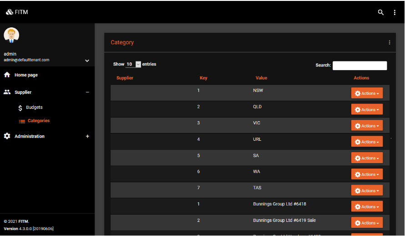Click the URL value cell
The image size is (405, 236).
point(257,139)
